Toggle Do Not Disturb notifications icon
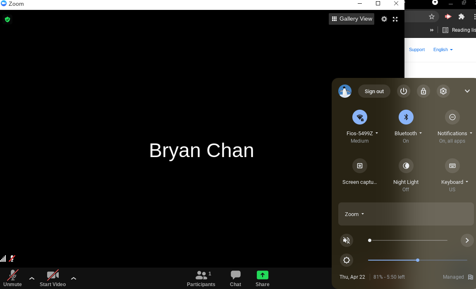 [452, 117]
